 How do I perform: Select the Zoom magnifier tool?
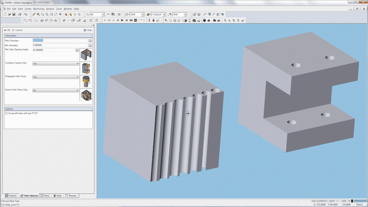[43, 14]
